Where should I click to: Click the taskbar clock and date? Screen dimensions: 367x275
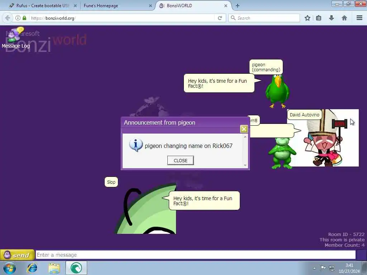coord(349,268)
